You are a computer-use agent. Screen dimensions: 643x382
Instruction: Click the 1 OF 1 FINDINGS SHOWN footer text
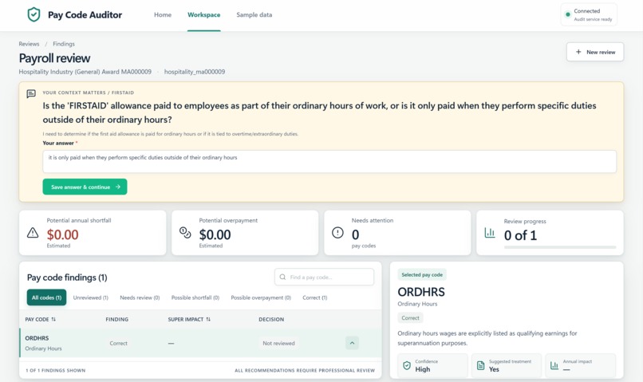[x=56, y=370]
